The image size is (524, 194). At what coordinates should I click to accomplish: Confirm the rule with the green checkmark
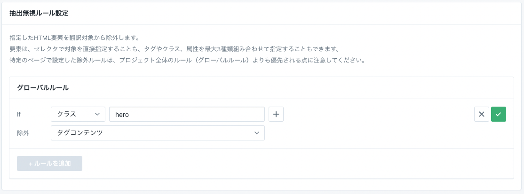point(499,114)
